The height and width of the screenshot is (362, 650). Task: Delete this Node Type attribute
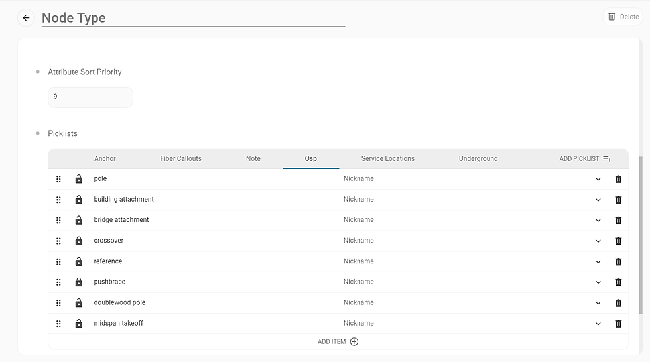coord(623,17)
